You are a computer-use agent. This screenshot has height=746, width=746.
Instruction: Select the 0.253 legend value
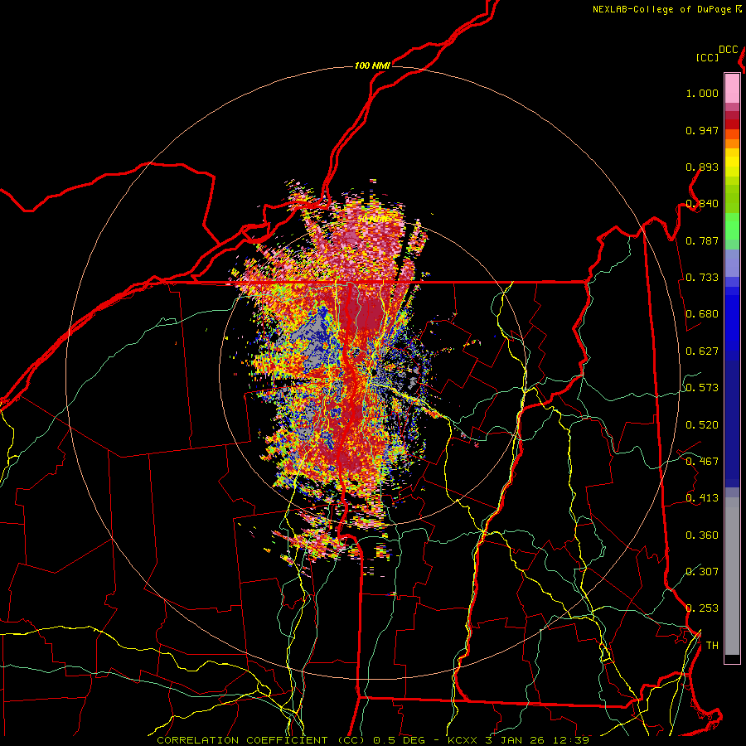point(702,608)
